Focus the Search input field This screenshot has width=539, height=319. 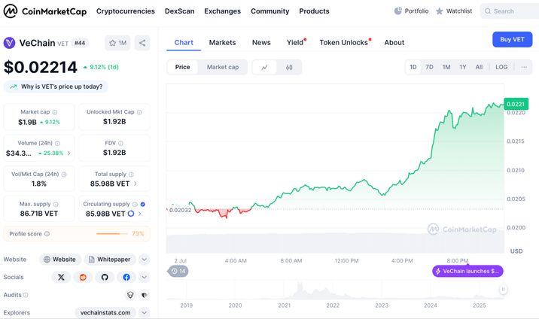coord(510,11)
